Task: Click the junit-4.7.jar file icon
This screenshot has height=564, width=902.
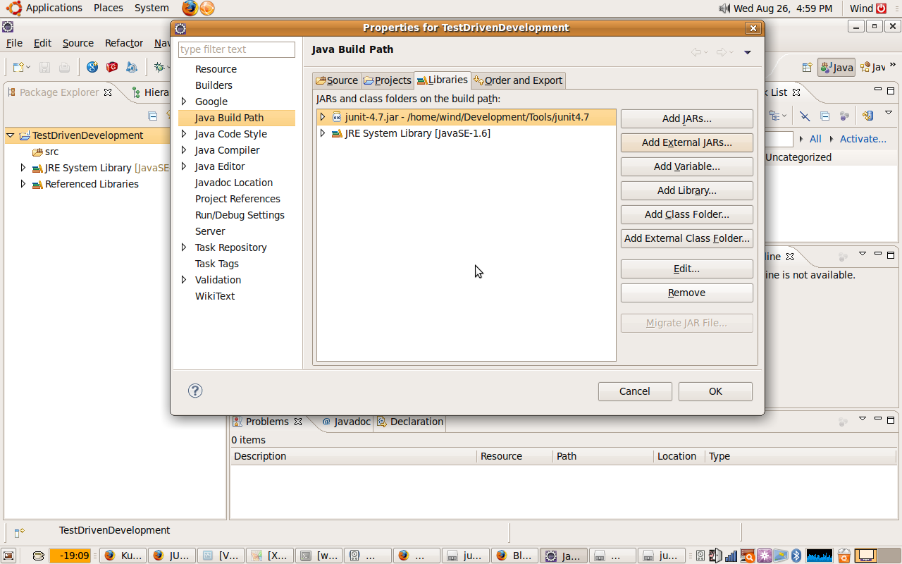Action: pos(337,117)
